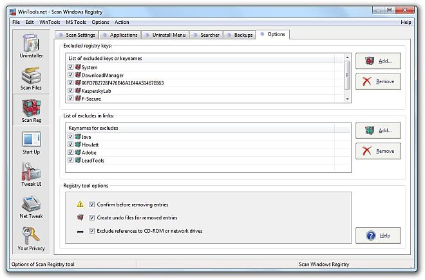The height and width of the screenshot is (280, 425).
Task: Click the Help button with question mark
Action: [x=378, y=235]
